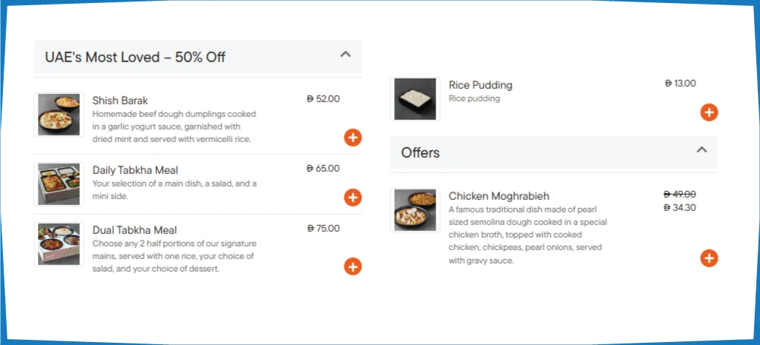Add Rice Pudding to cart

pos(709,113)
